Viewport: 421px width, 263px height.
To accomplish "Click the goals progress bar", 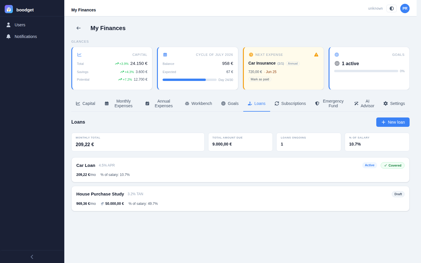I will [x=366, y=71].
